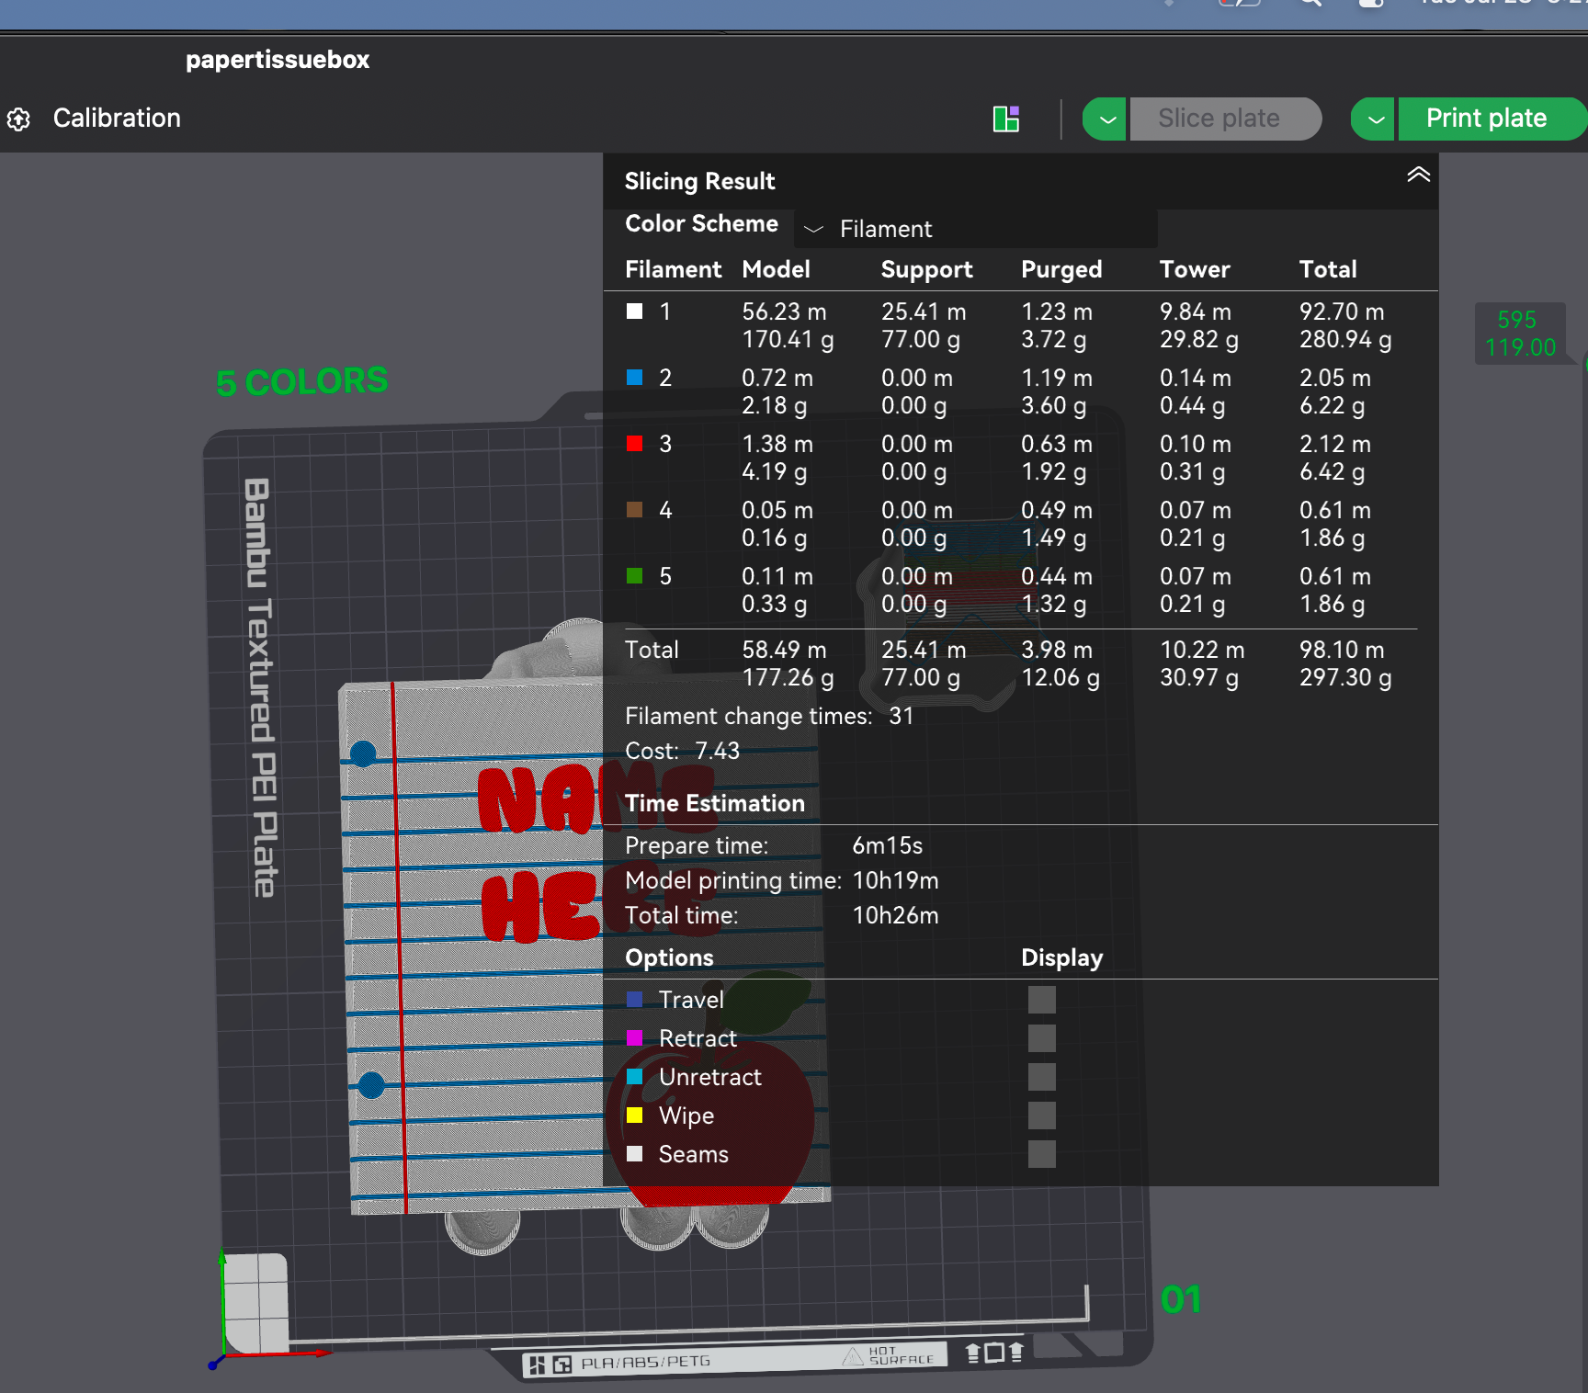This screenshot has width=1588, height=1393.
Task: Click the green plate layout icon
Action: pyautogui.click(x=1006, y=119)
